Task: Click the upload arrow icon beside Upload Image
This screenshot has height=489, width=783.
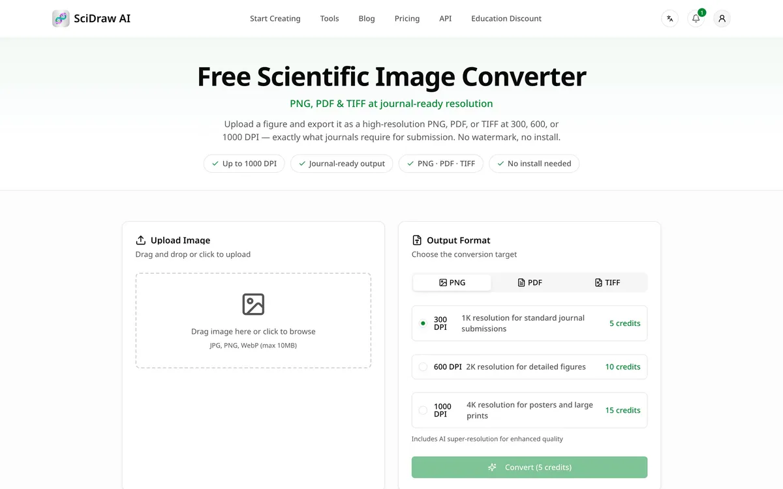Action: [x=140, y=240]
